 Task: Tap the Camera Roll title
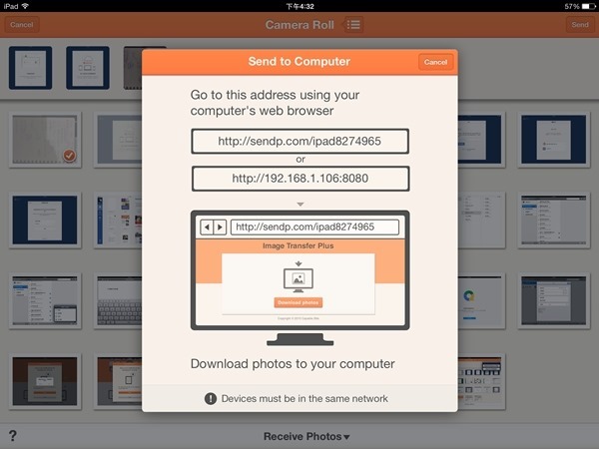tap(299, 24)
